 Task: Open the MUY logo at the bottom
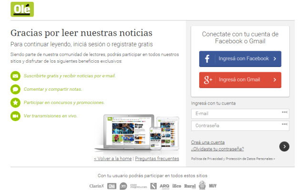213,186
